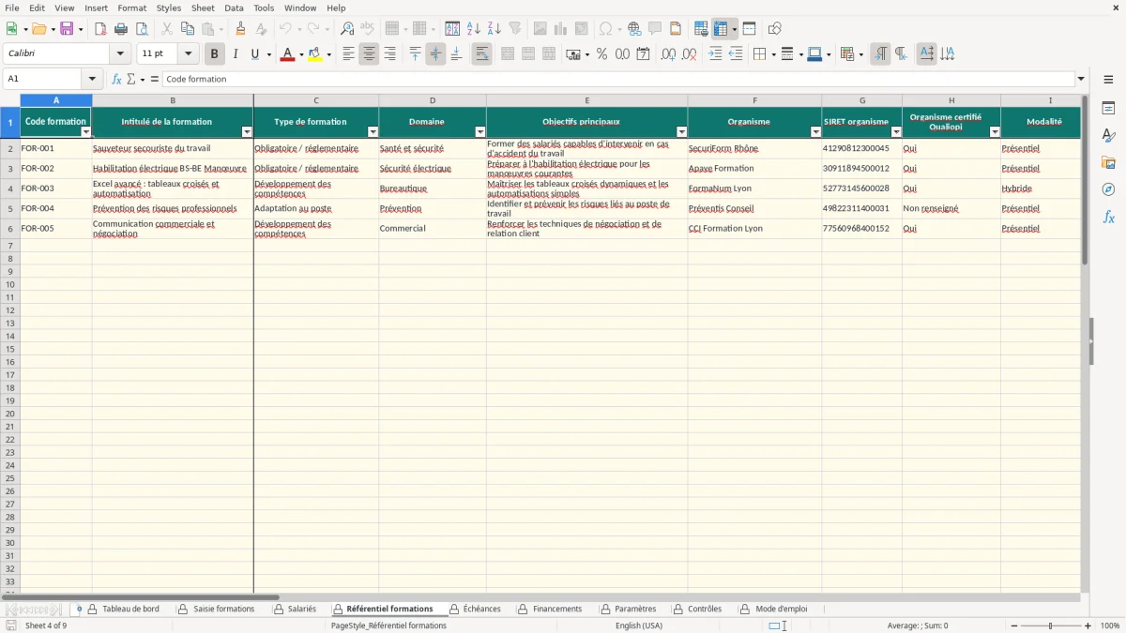Viewport: 1126px width, 633px height.
Task: Select column E header
Action: 587,100
